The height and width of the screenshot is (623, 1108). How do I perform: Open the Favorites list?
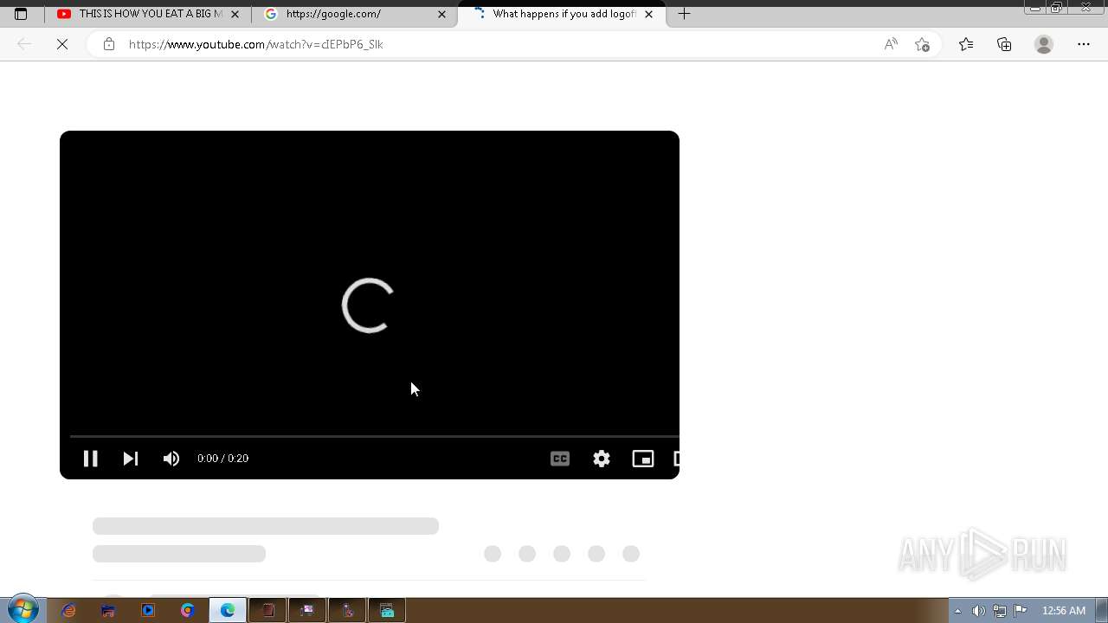[x=966, y=44]
